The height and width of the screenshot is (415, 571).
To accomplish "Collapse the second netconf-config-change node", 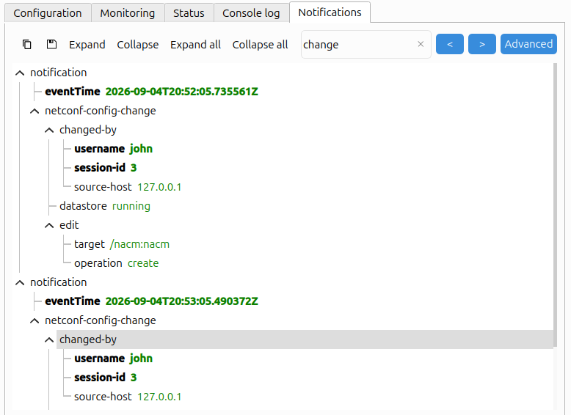I will tap(34, 321).
